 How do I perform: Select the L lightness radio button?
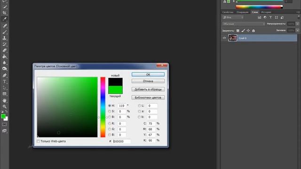(x=139, y=106)
